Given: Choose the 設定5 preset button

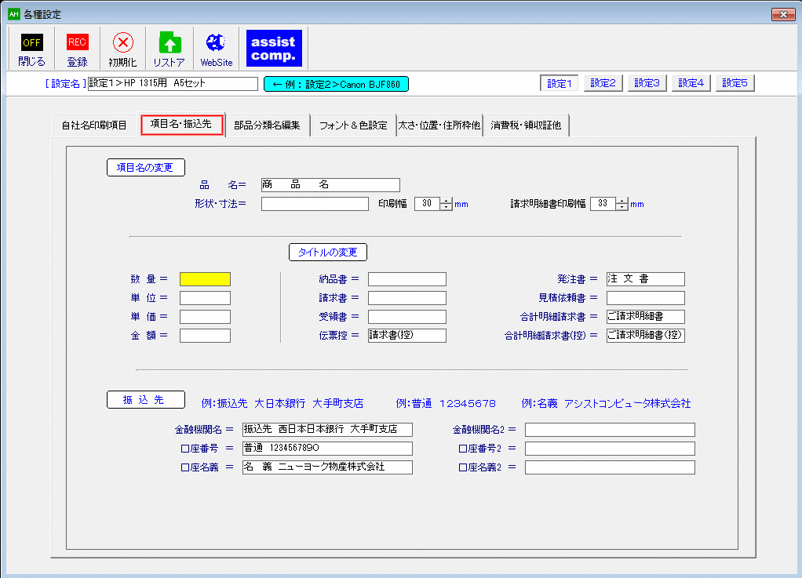Looking at the screenshot, I should [x=735, y=83].
